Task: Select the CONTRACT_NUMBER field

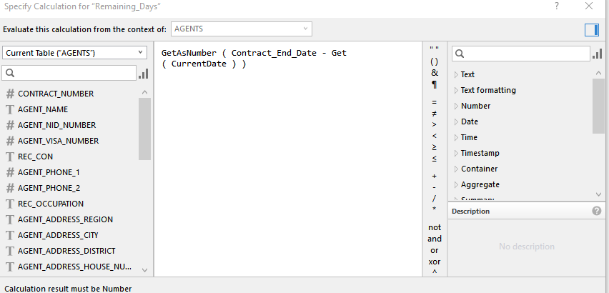Action: [56, 94]
